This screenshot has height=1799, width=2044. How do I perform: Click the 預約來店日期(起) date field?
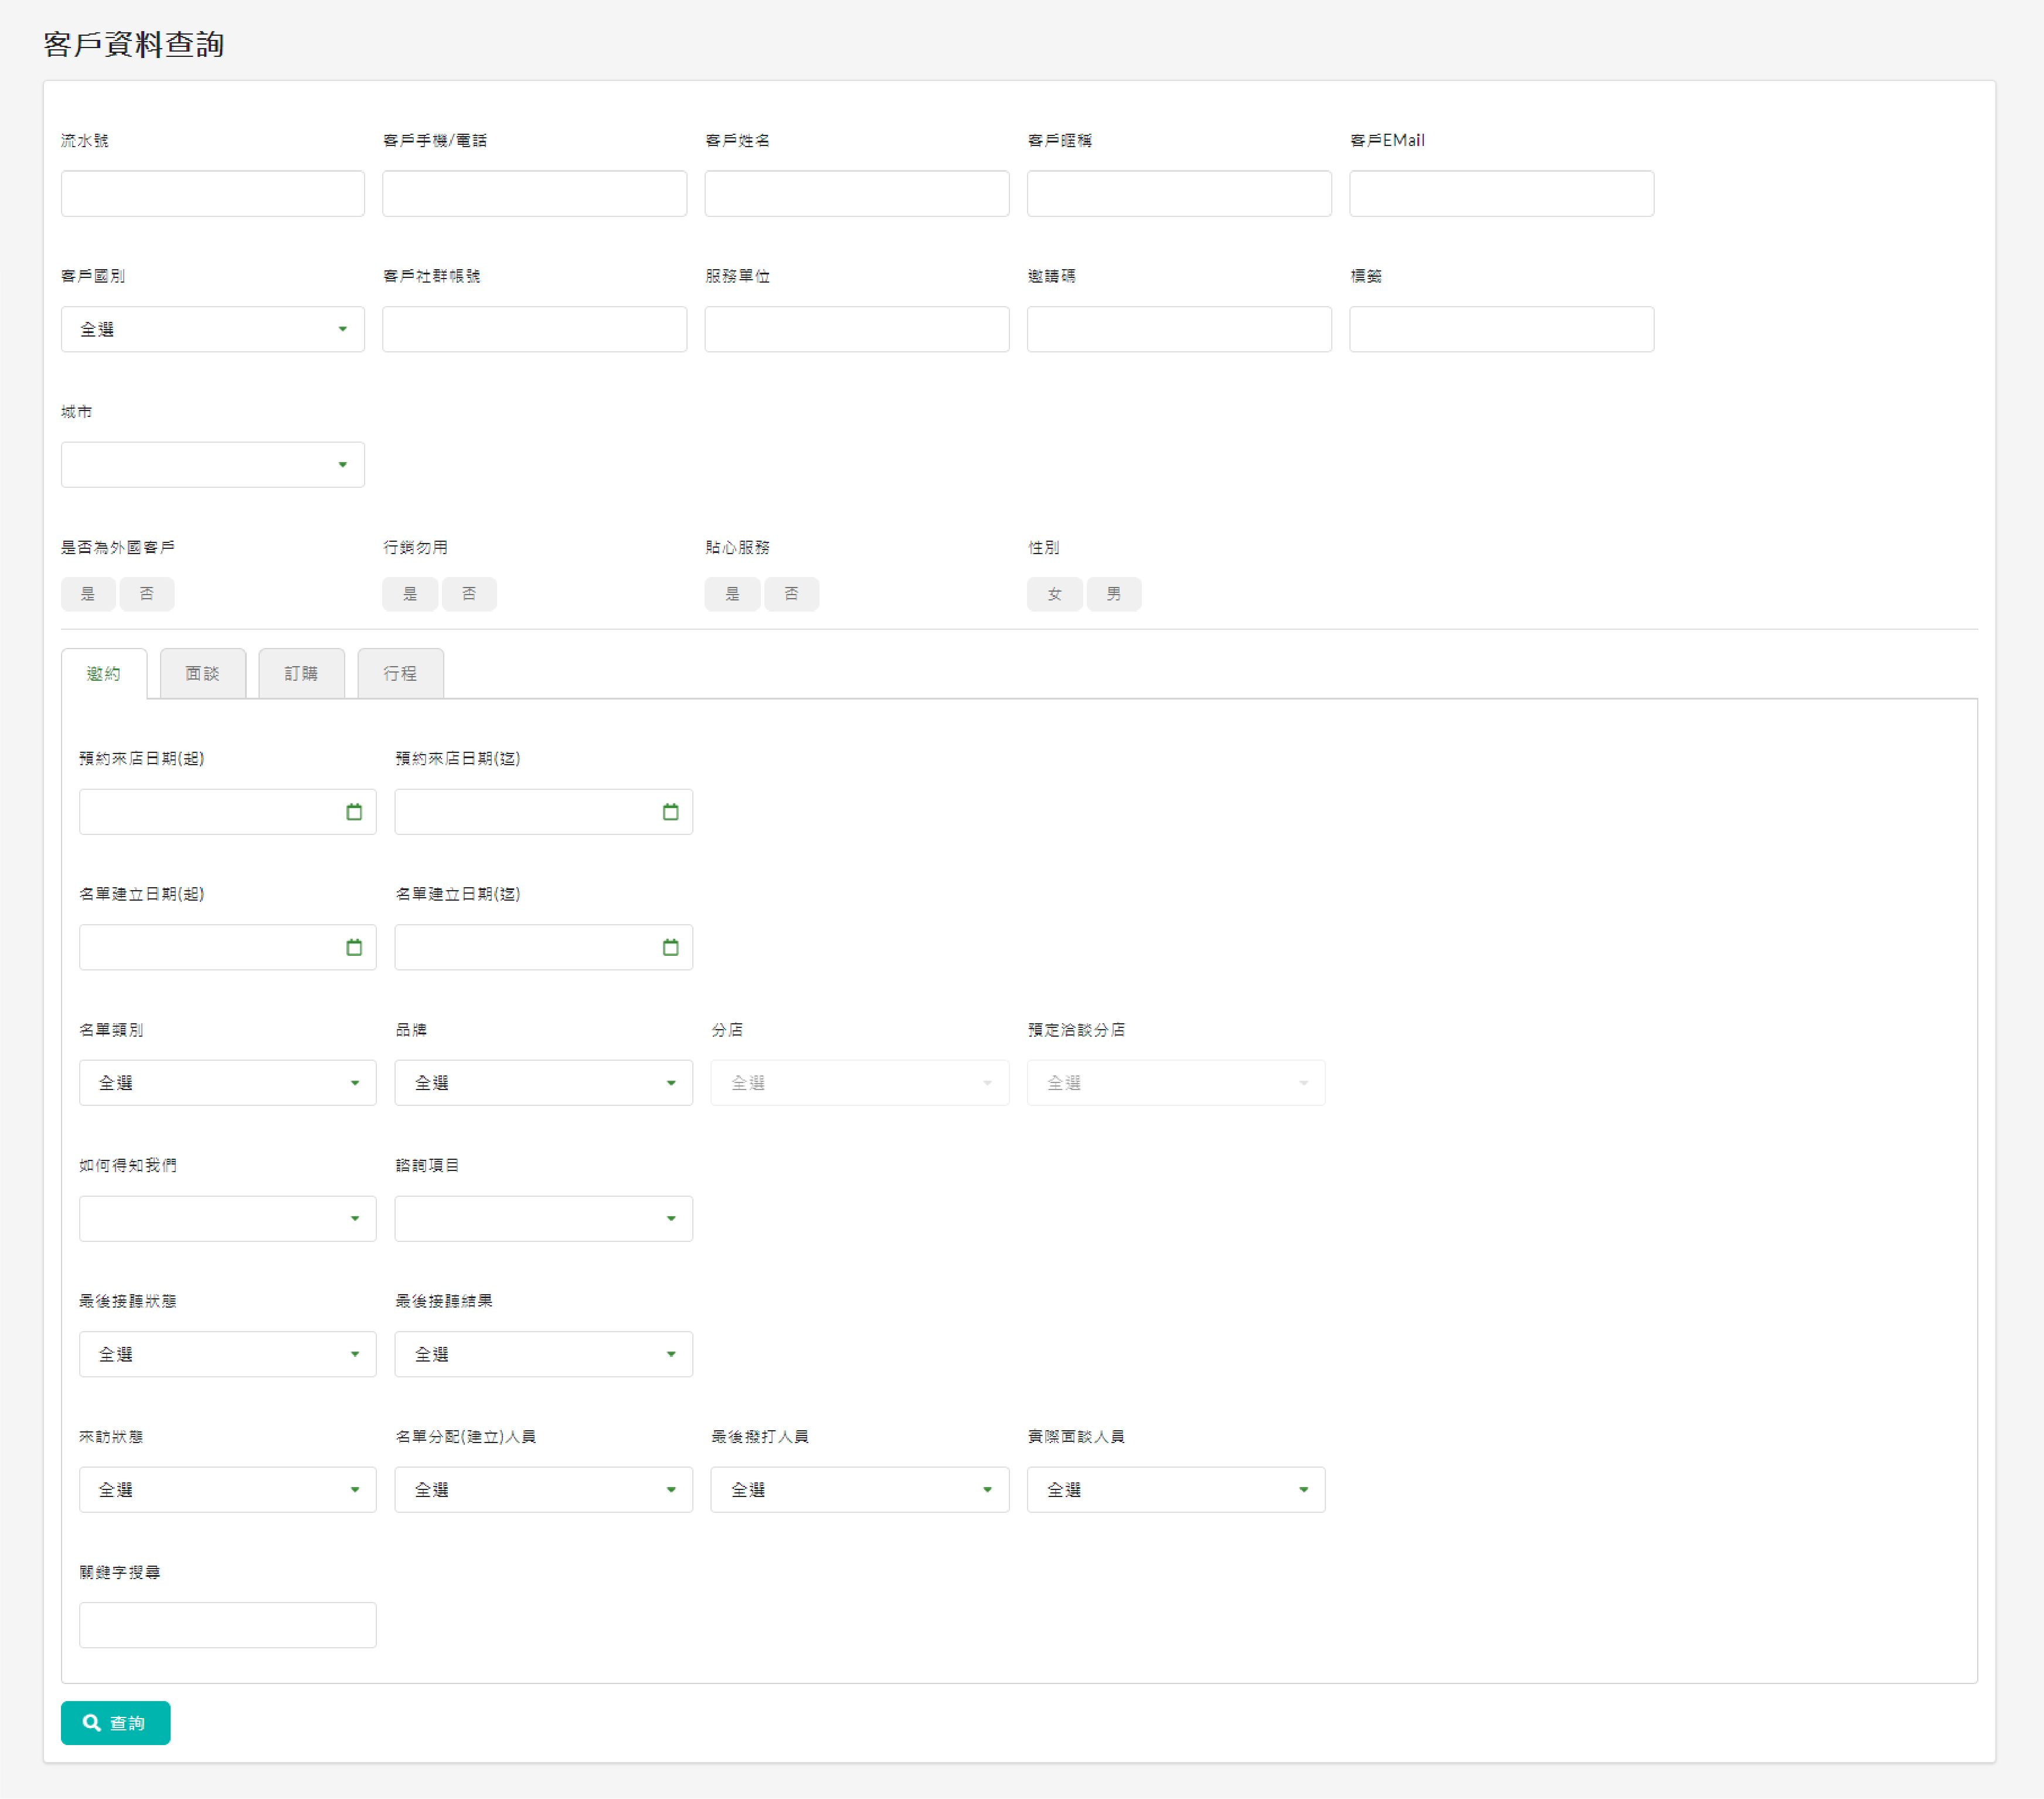point(228,812)
